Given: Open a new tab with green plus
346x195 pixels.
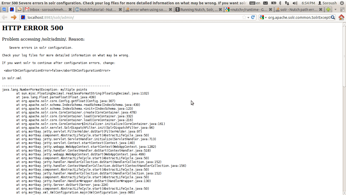Looking at the screenshot, I should coord(329,9).
